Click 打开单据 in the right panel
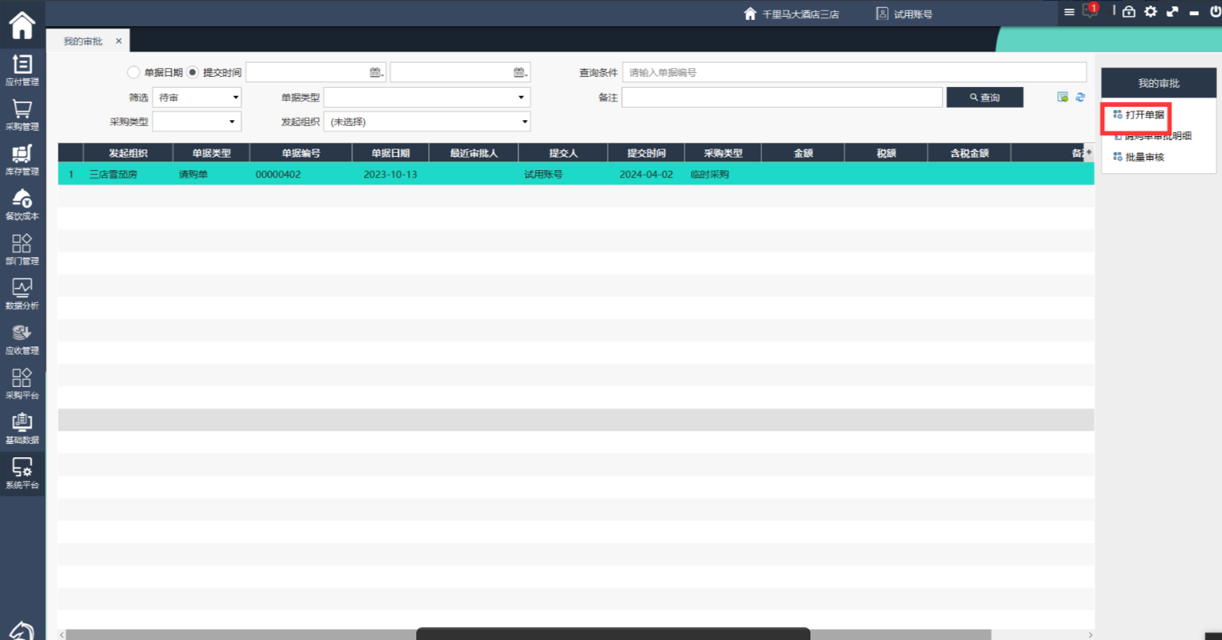The height and width of the screenshot is (640, 1222). point(1144,116)
